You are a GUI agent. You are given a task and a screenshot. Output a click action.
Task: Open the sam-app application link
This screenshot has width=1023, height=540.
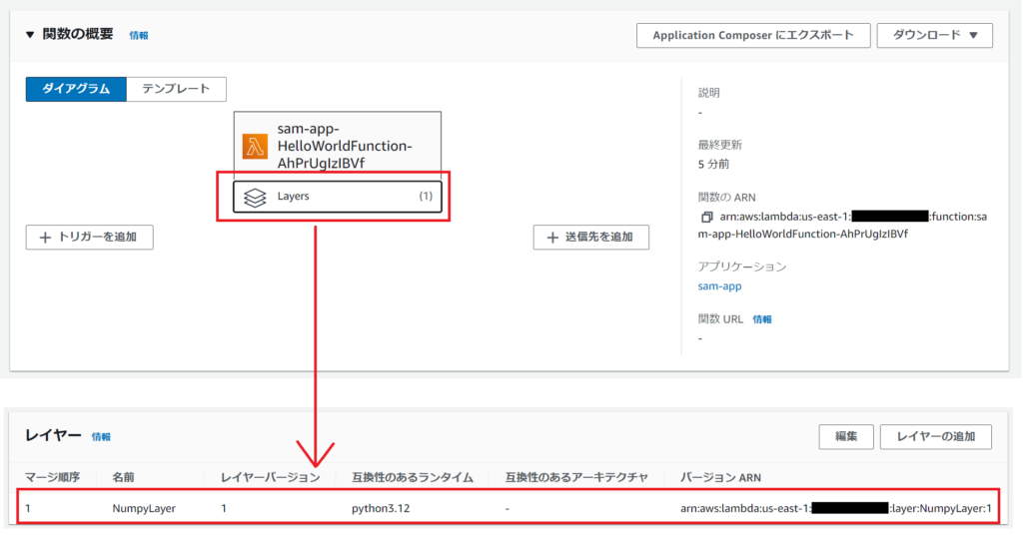(x=719, y=285)
